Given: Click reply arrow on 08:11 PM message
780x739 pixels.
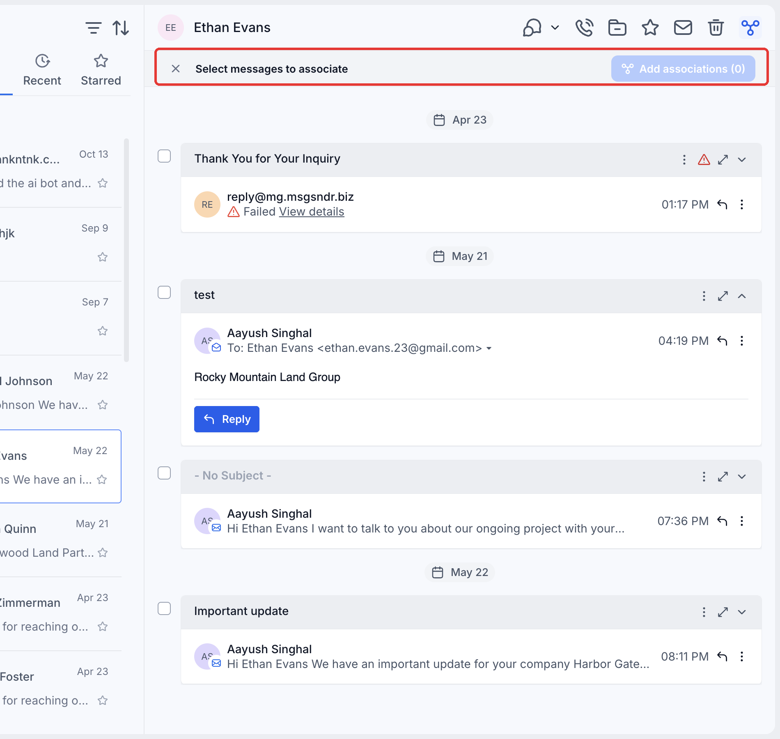Looking at the screenshot, I should click(x=722, y=656).
